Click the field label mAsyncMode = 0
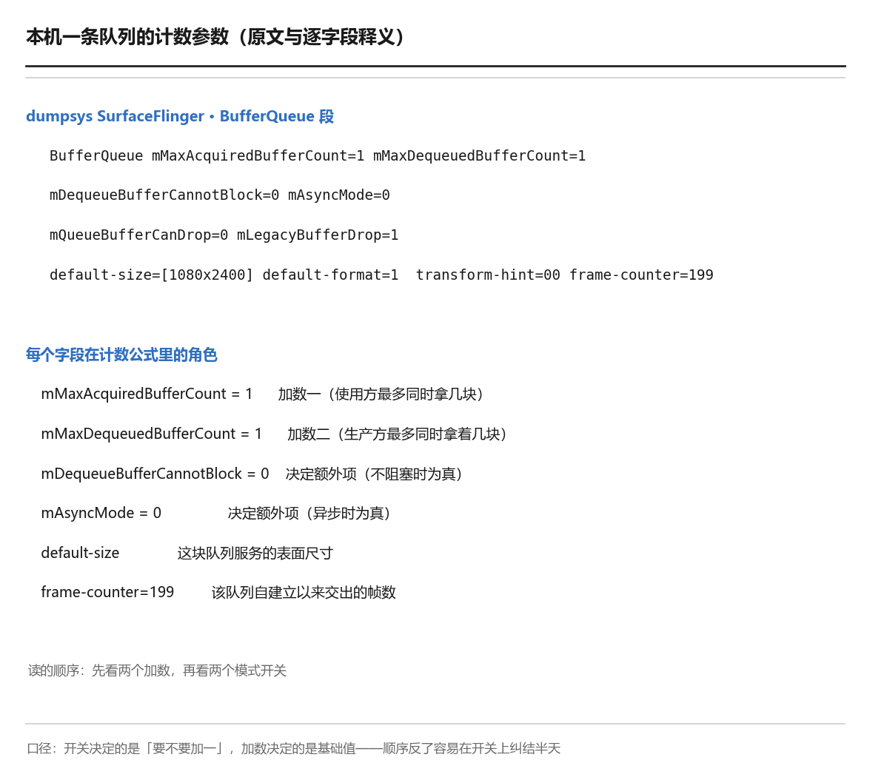The image size is (870, 780). tap(101, 514)
